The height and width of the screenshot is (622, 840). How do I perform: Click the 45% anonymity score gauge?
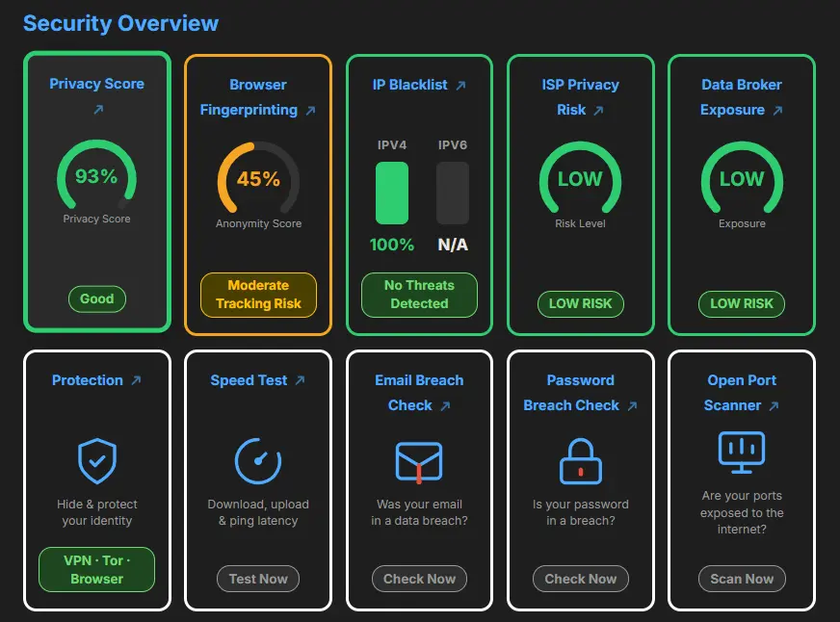258,178
